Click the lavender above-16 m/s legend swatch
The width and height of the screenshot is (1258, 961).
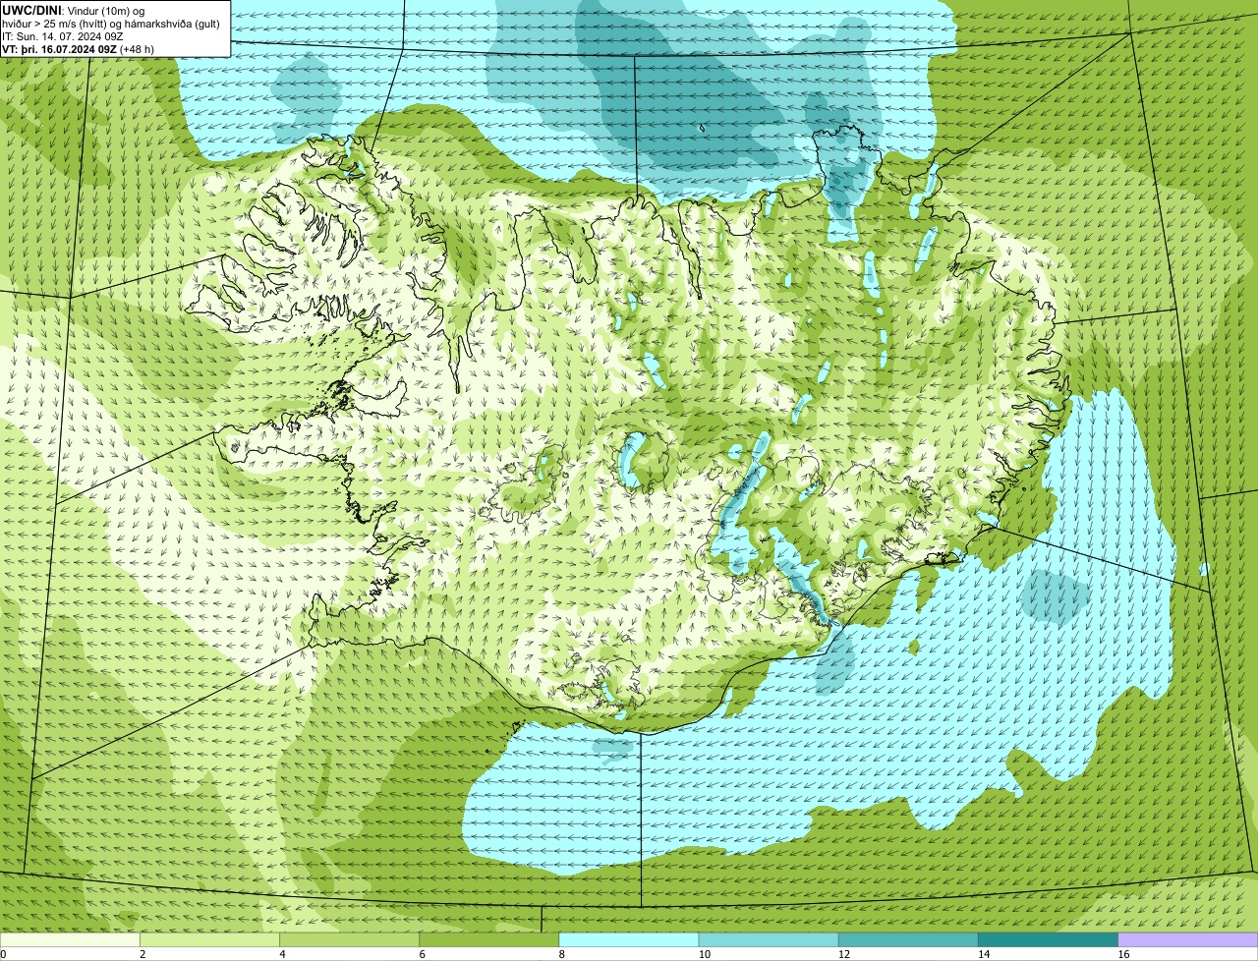pos(1188,939)
